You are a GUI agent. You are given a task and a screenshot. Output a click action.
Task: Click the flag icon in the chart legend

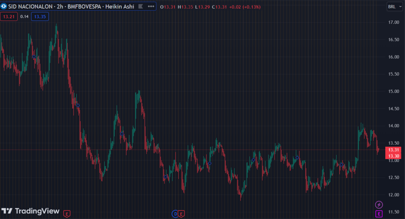point(140,6)
